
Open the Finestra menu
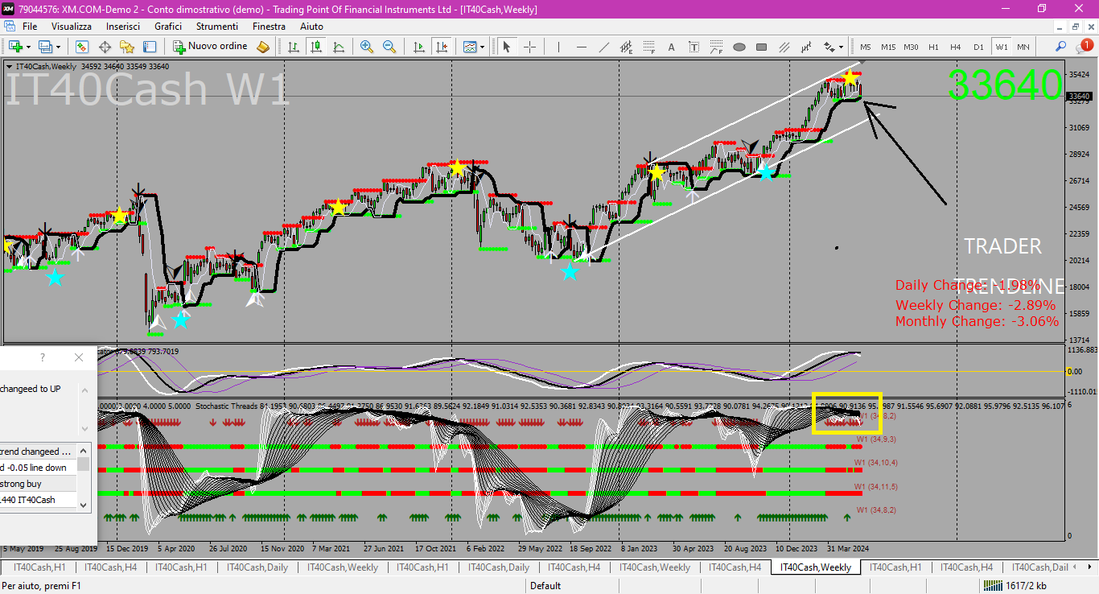point(269,27)
